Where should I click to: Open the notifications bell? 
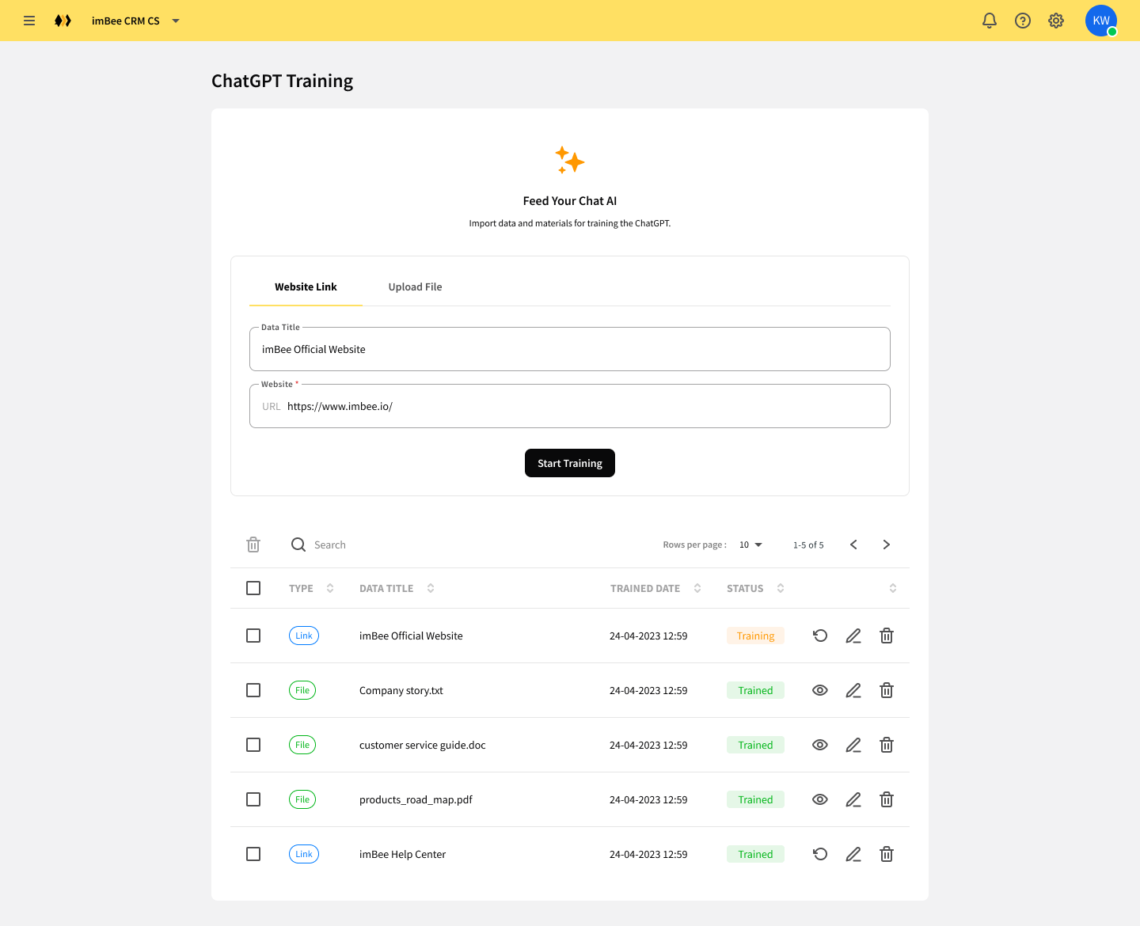990,21
